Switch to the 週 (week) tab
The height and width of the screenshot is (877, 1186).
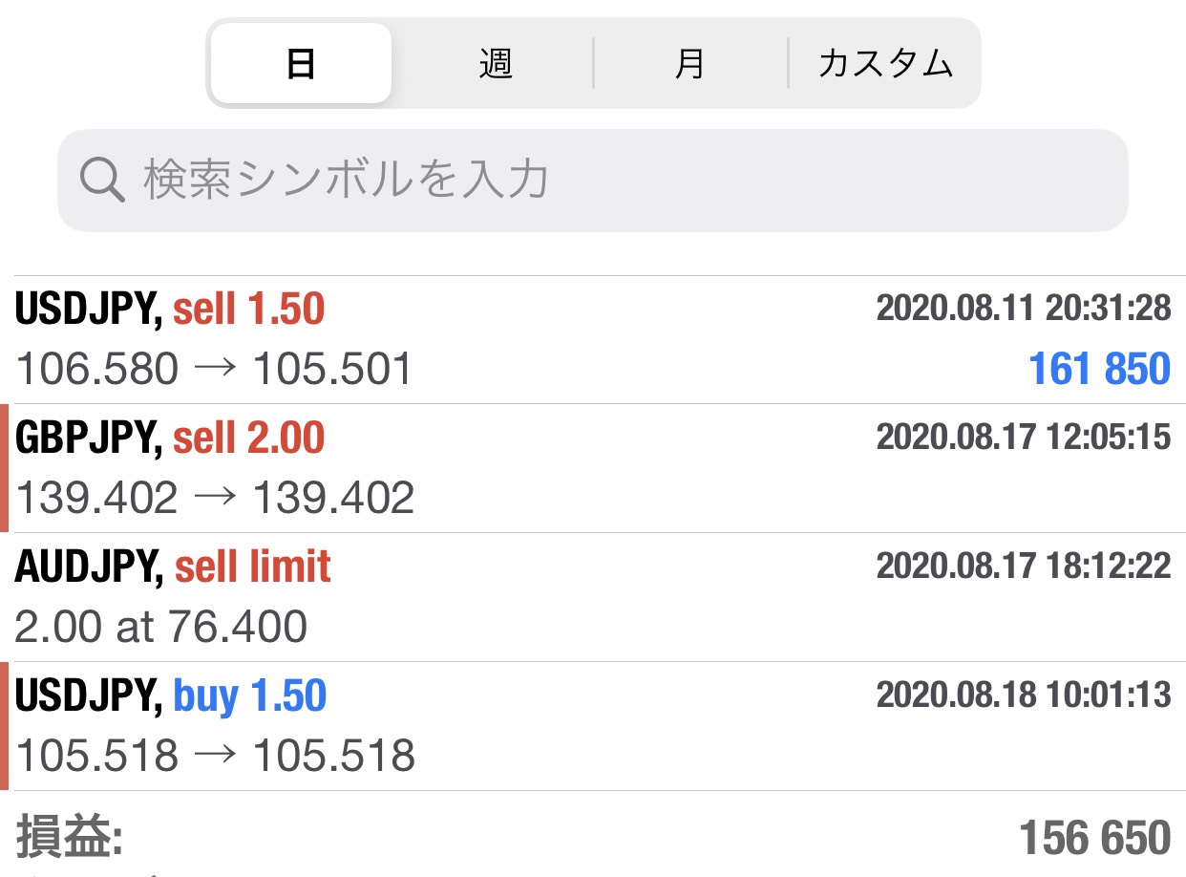(x=496, y=64)
